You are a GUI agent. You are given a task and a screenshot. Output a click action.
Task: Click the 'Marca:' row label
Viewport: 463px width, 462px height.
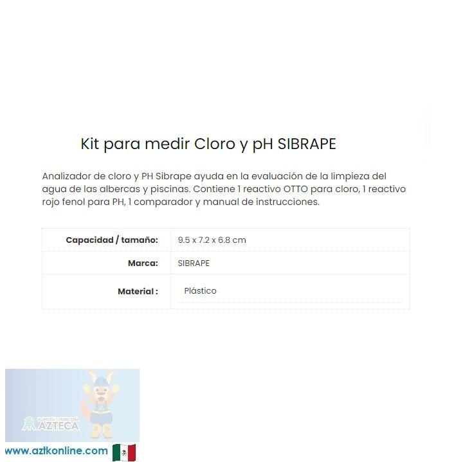click(x=143, y=263)
